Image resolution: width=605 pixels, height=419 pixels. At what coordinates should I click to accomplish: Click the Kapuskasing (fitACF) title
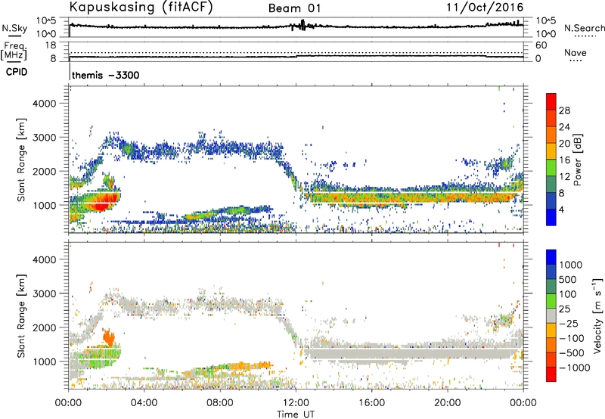(141, 8)
